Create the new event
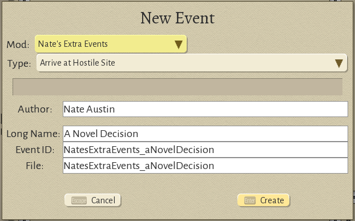 [x=263, y=200]
